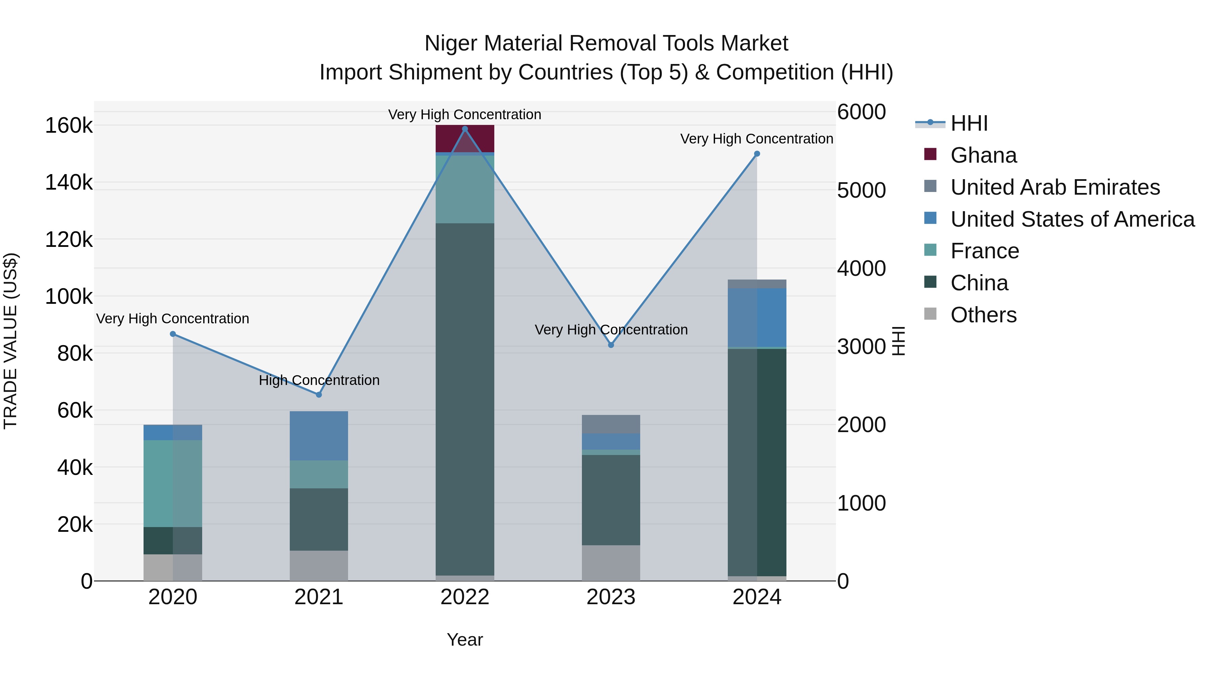Click the 160k tick on the left axis
Viewport: 1213px width, 682px height.
click(69, 126)
